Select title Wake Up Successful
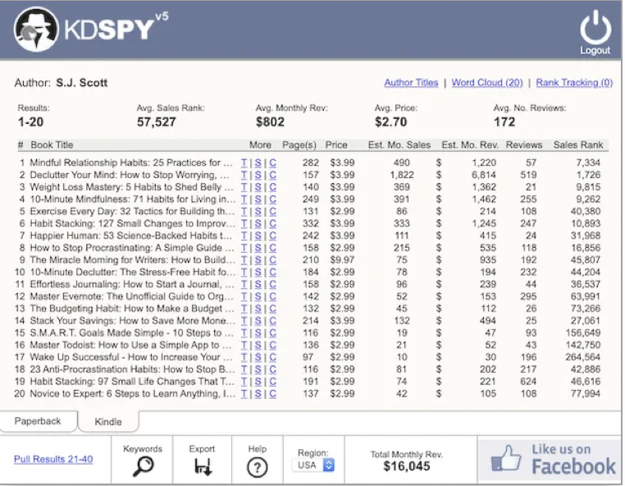The image size is (625, 486). tap(131, 357)
